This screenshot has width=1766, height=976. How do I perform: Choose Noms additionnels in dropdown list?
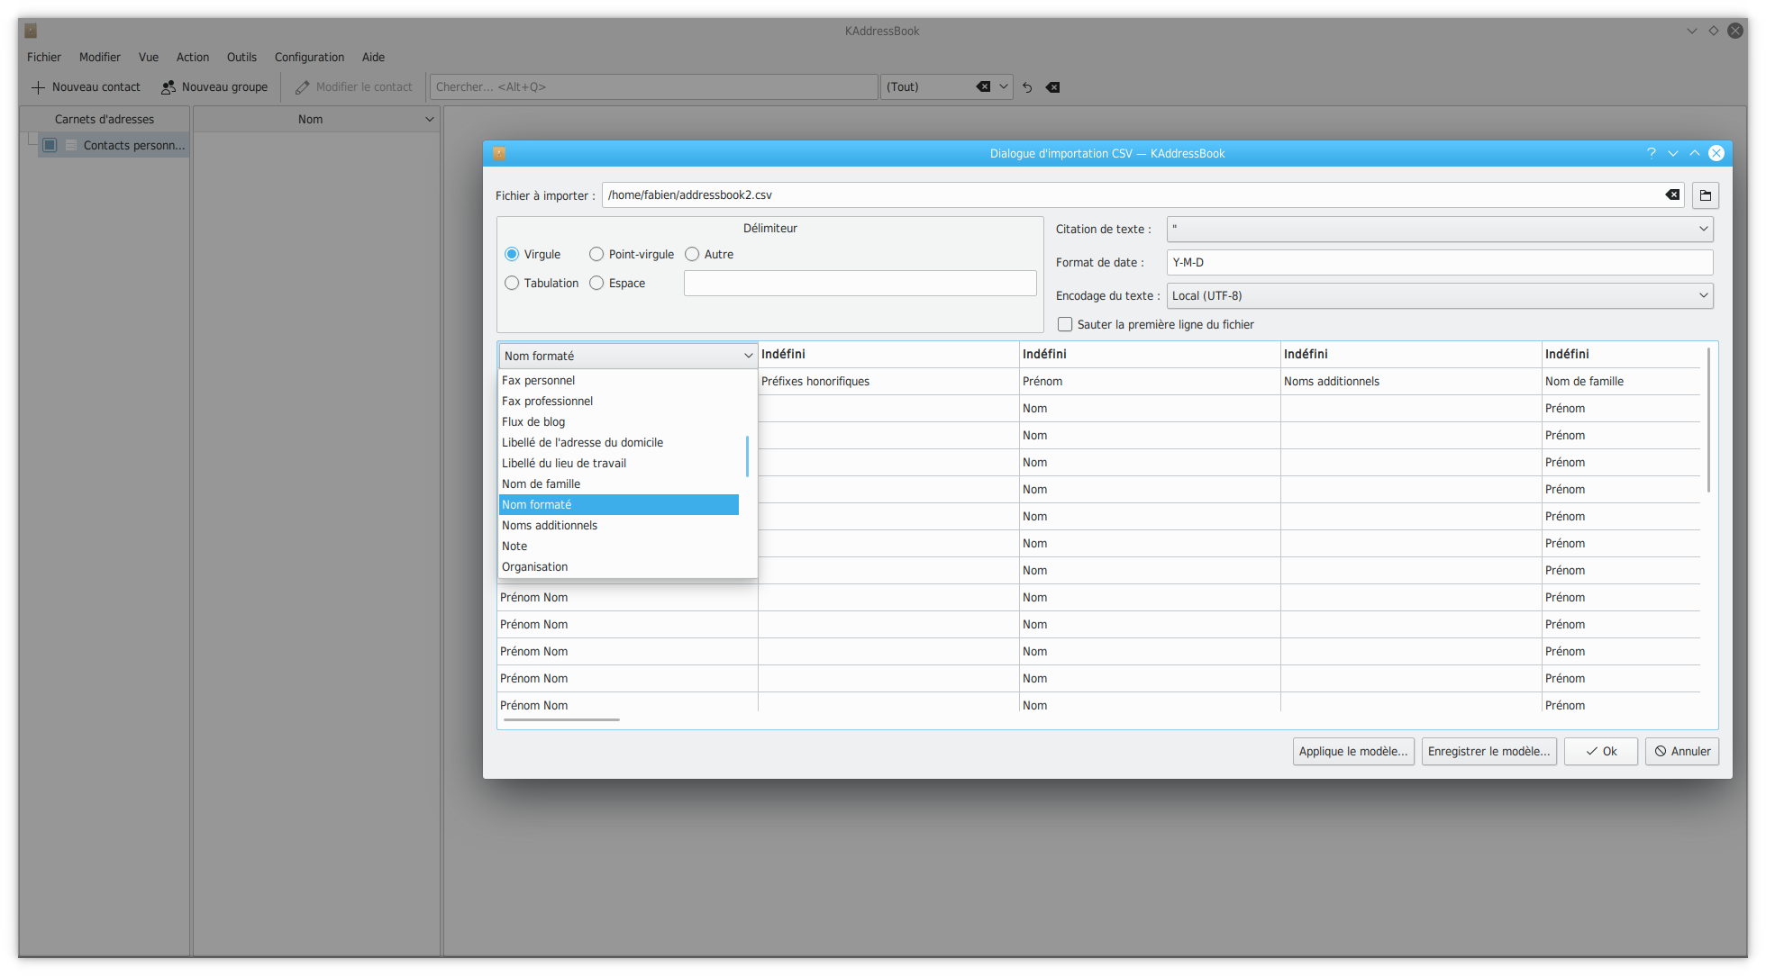[620, 526]
